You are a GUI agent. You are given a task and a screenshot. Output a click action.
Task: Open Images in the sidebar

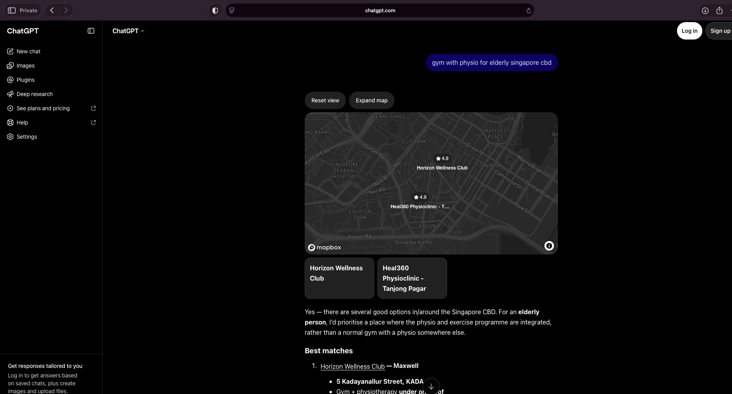(51, 66)
